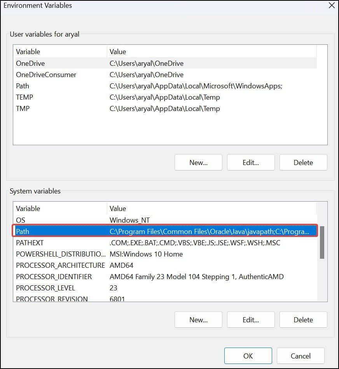Select the PROCESSOR_IDENTIFIER system variable
Viewport: 339px width, 369px height.
coord(58,276)
